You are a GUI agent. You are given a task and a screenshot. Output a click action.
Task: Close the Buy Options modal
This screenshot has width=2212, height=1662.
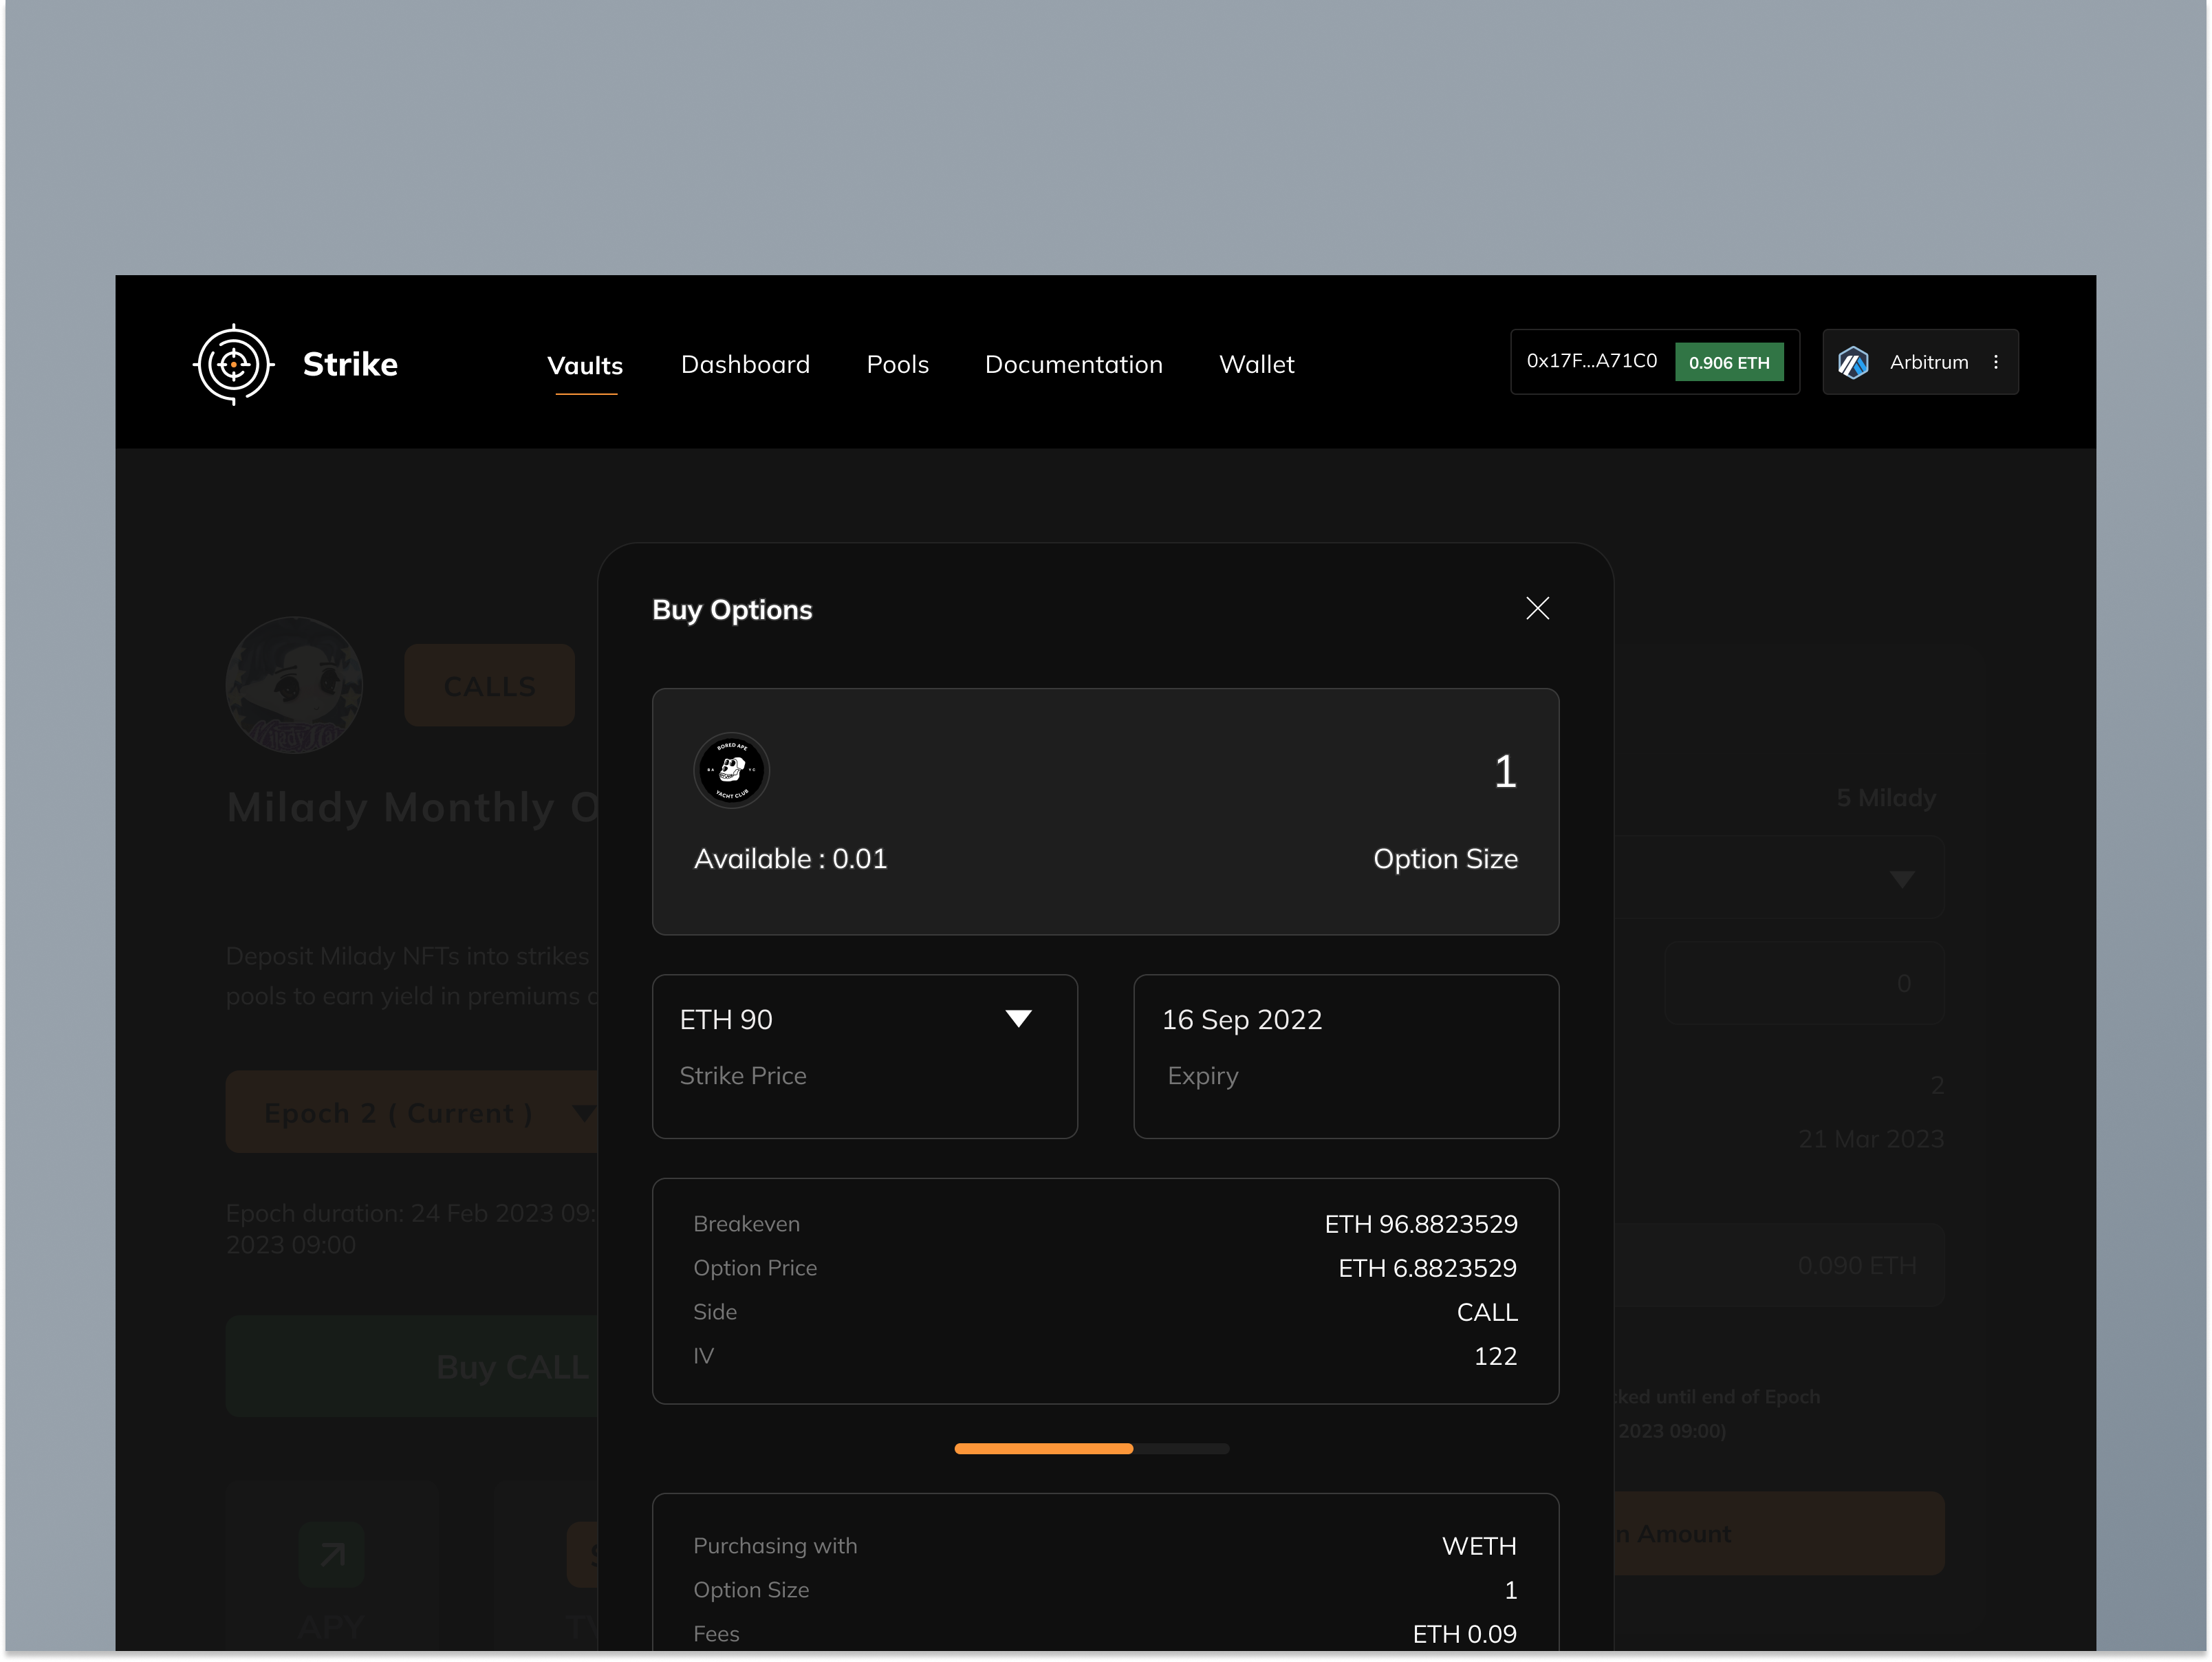[1537, 608]
